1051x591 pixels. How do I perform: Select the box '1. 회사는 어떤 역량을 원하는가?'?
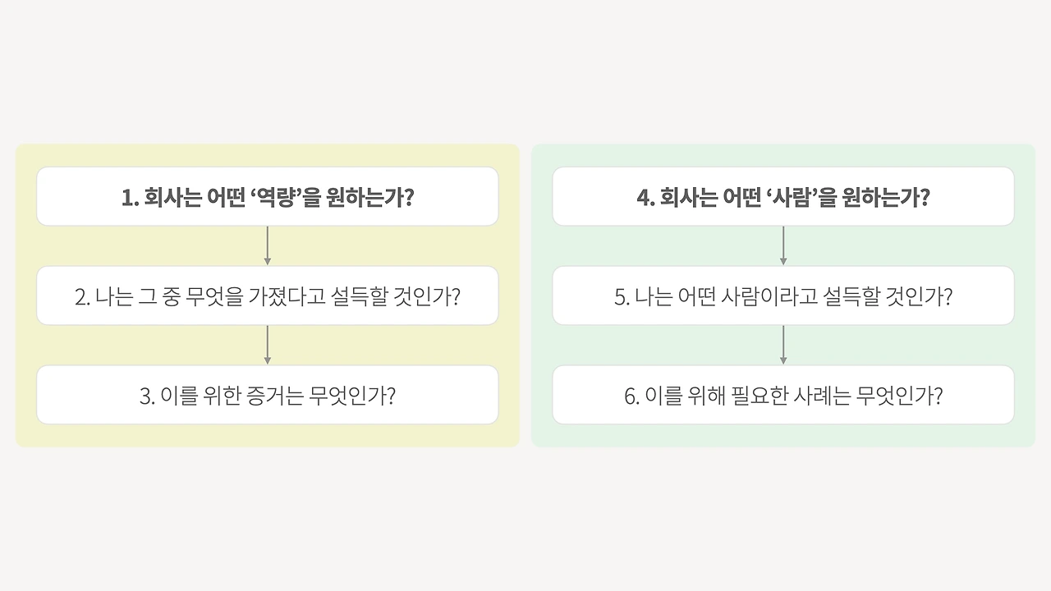[x=268, y=196]
